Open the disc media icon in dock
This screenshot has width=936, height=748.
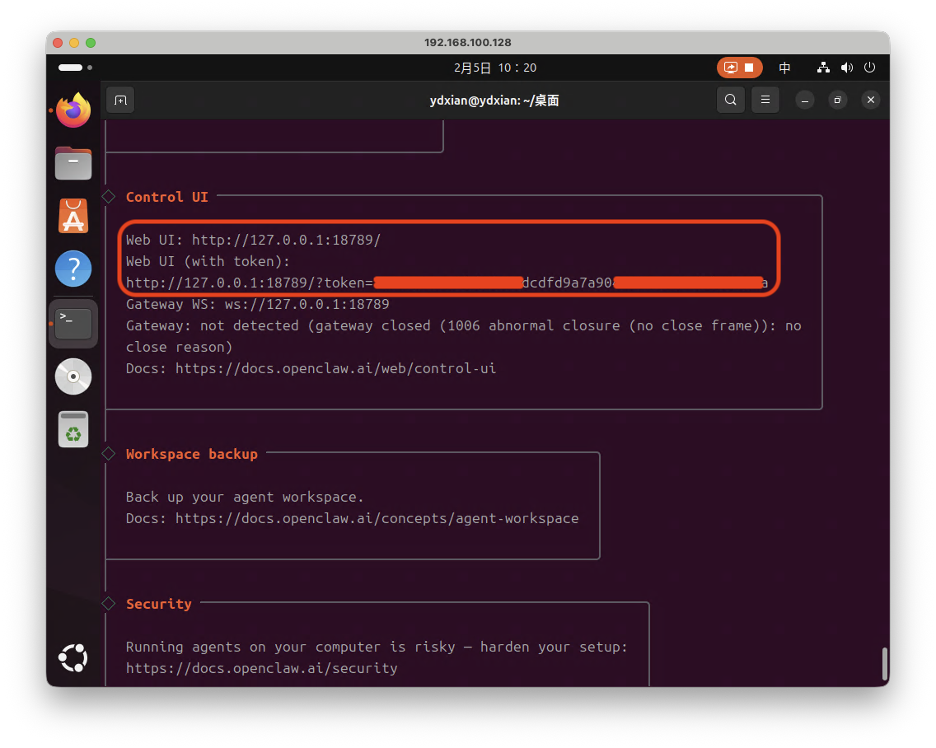point(73,376)
